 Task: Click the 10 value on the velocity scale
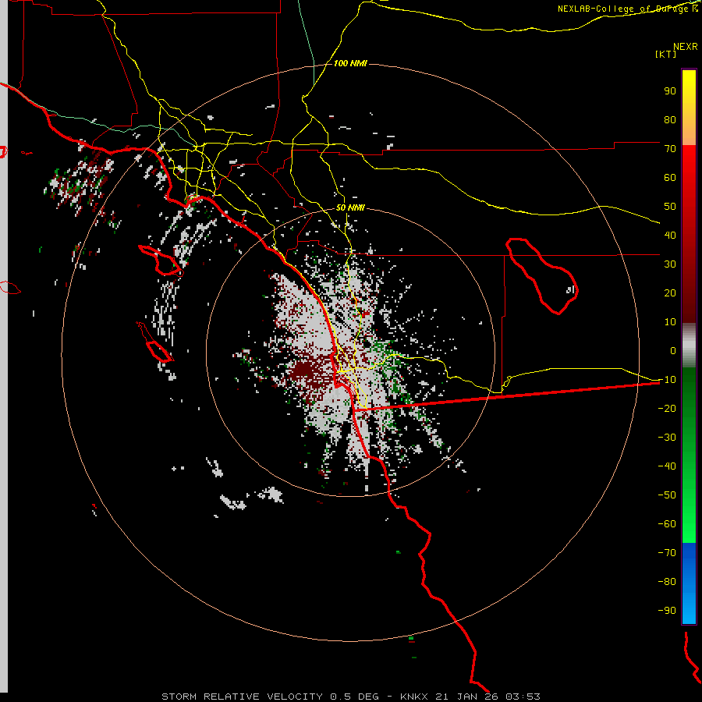pos(670,322)
